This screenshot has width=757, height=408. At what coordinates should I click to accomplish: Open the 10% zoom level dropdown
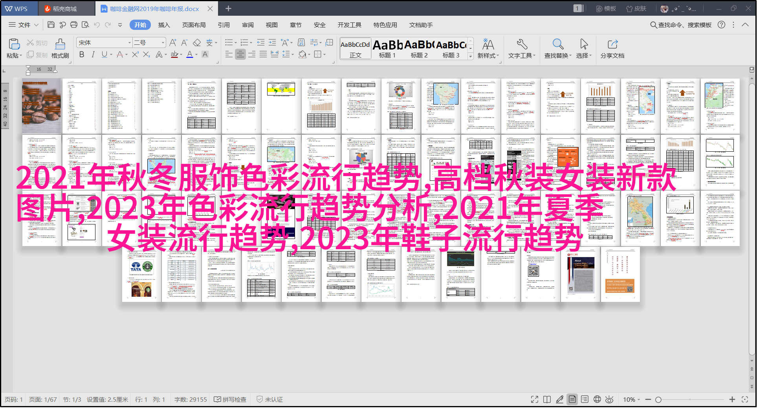click(631, 399)
